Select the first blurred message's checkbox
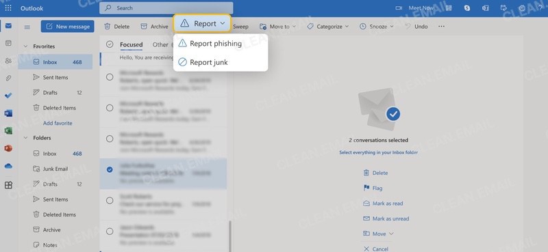 [110, 77]
